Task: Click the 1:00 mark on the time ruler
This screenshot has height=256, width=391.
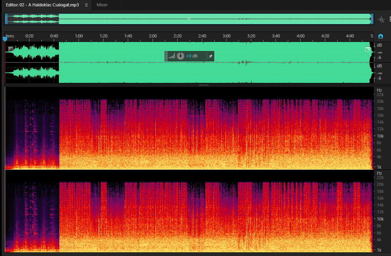Action: [79, 36]
